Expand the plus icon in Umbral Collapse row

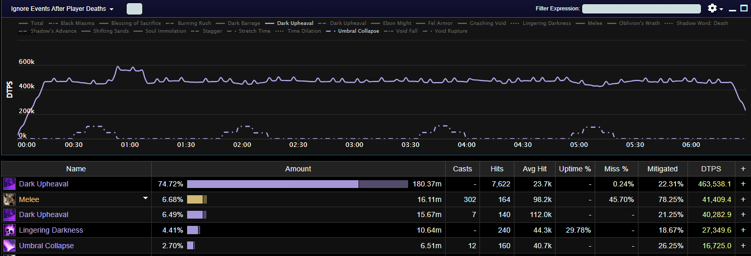743,246
